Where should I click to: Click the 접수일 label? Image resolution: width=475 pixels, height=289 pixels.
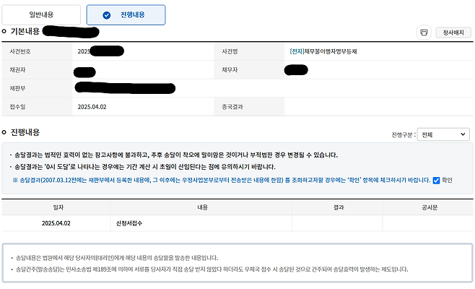(17, 107)
